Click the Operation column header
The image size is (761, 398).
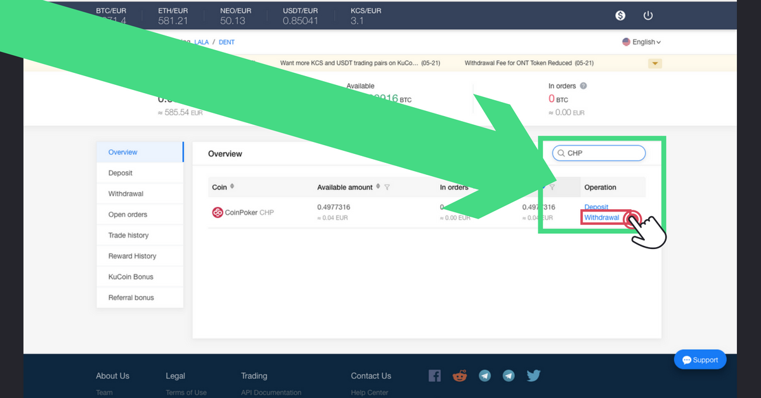[600, 187]
